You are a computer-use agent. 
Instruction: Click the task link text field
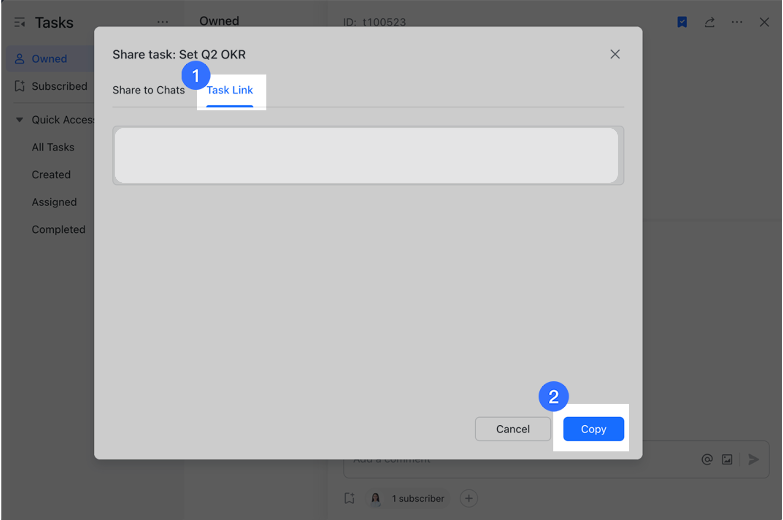tap(368, 155)
